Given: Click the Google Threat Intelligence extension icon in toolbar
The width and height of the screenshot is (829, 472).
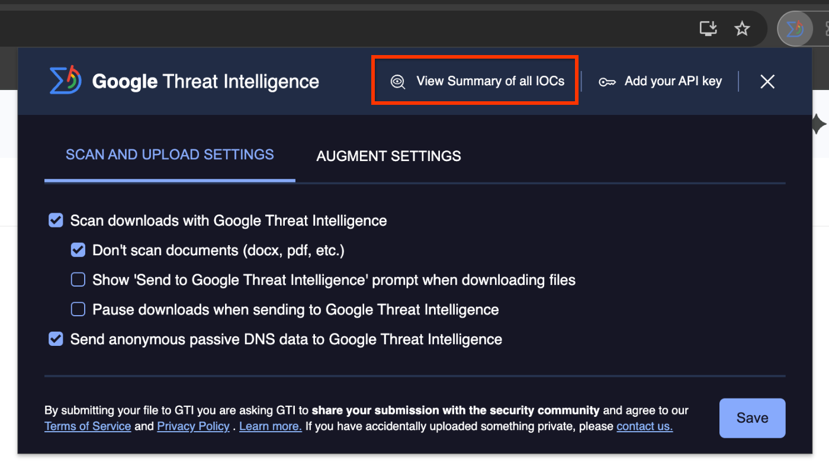Looking at the screenshot, I should pos(794,28).
